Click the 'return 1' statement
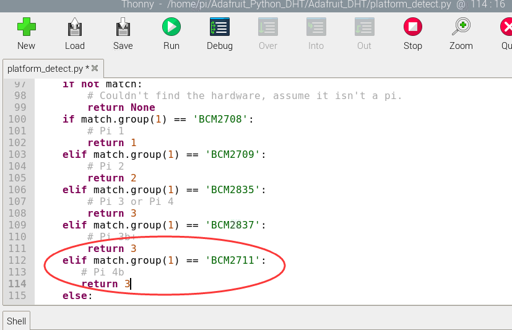Viewport: 512px width, 330px height. point(112,142)
